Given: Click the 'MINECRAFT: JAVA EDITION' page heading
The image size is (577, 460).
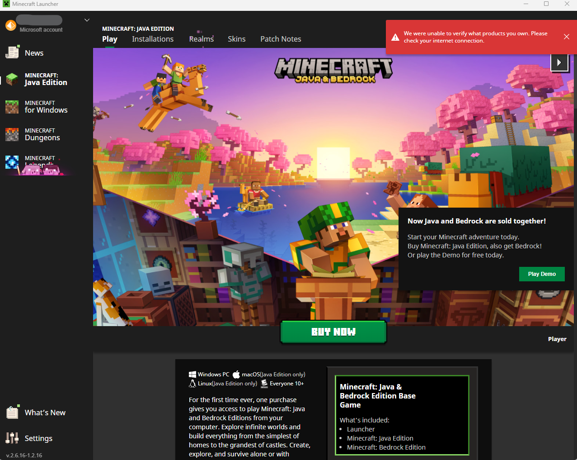Looking at the screenshot, I should (x=138, y=28).
